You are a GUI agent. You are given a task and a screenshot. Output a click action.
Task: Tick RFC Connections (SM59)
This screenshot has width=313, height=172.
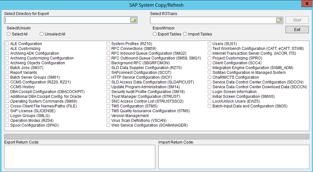[x=108, y=48]
